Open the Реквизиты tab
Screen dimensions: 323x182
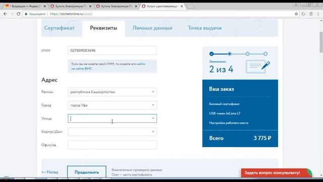[103, 28]
